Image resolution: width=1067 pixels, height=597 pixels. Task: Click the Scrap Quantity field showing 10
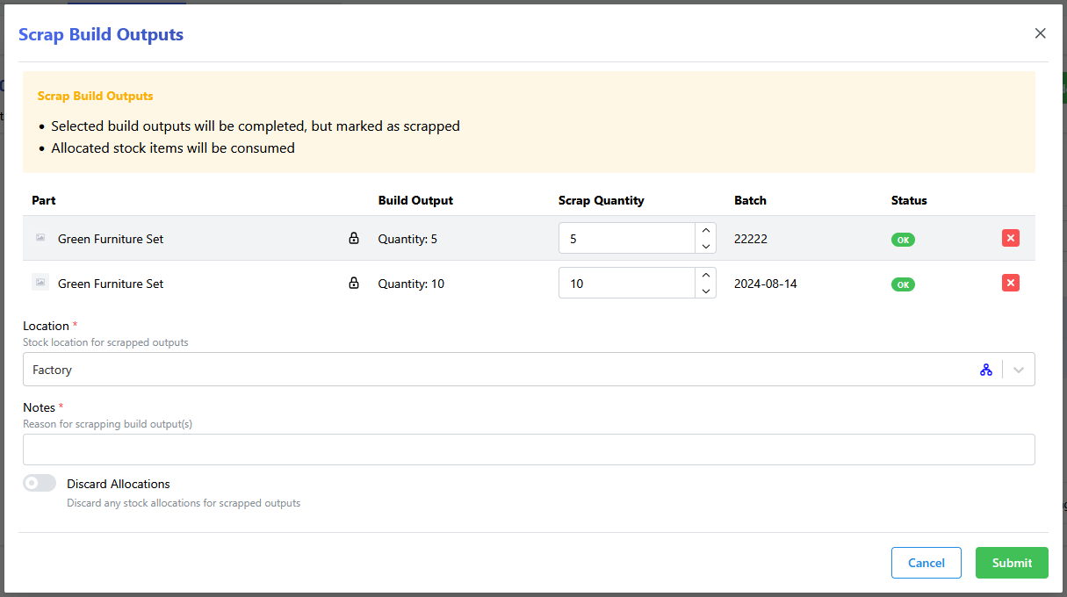pyautogui.click(x=627, y=283)
